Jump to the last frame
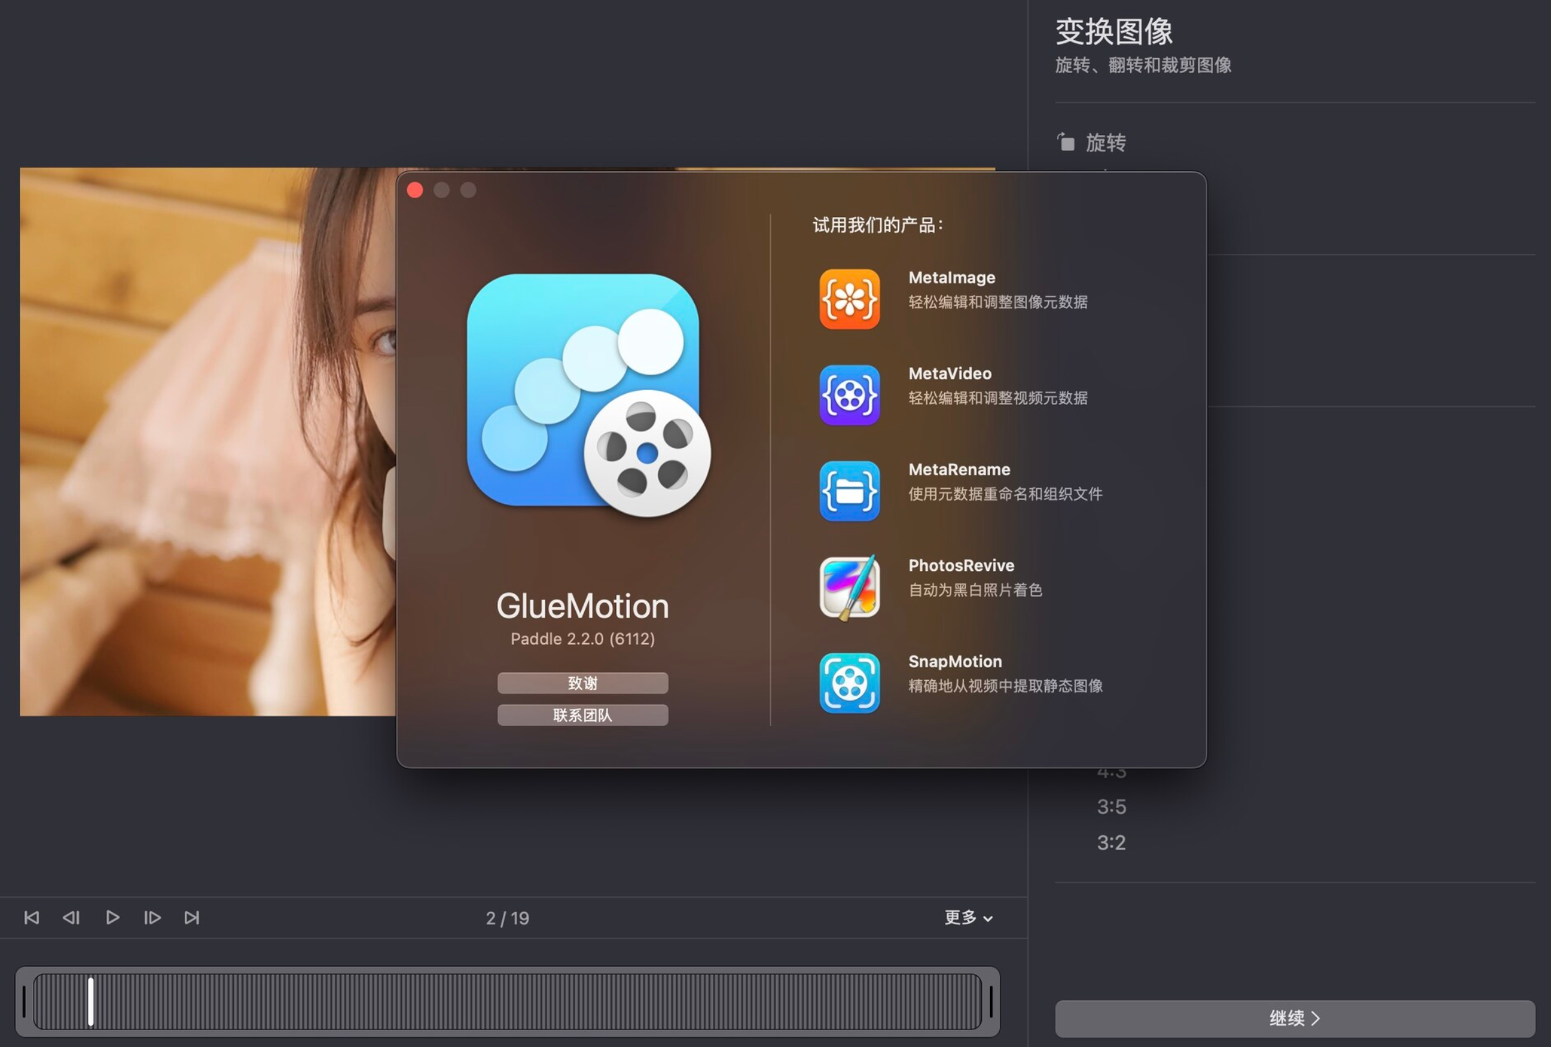This screenshot has width=1551, height=1047. click(x=191, y=918)
